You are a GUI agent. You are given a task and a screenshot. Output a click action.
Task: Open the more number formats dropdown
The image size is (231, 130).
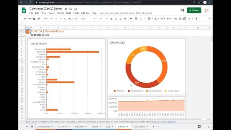click(75, 19)
